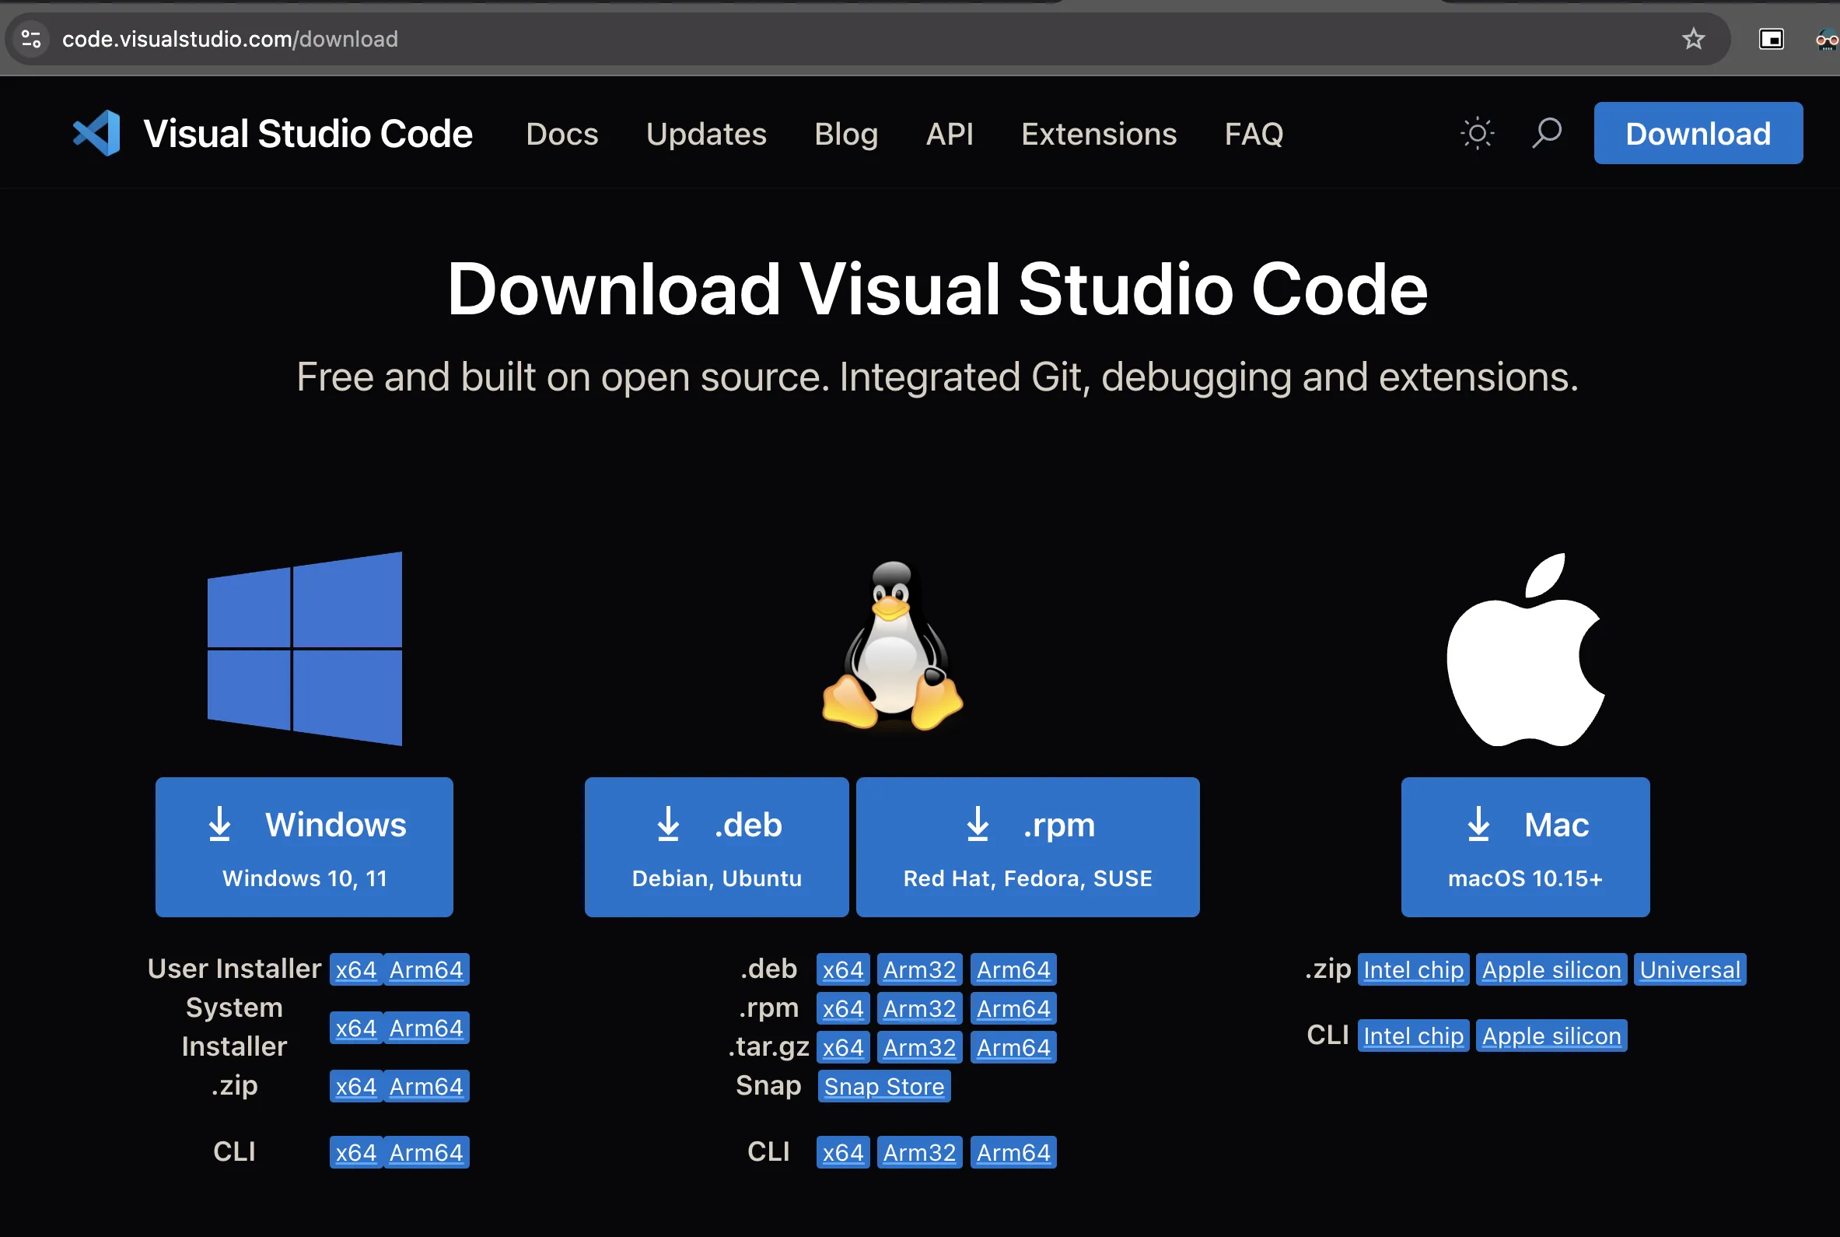Toggle the light/dark theme sun icon
The width and height of the screenshot is (1840, 1237).
tap(1478, 133)
